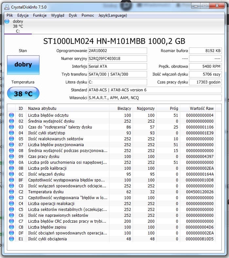Click the Standard ATA8-ACS field
The image size is (229, 258).
[x=155, y=90]
